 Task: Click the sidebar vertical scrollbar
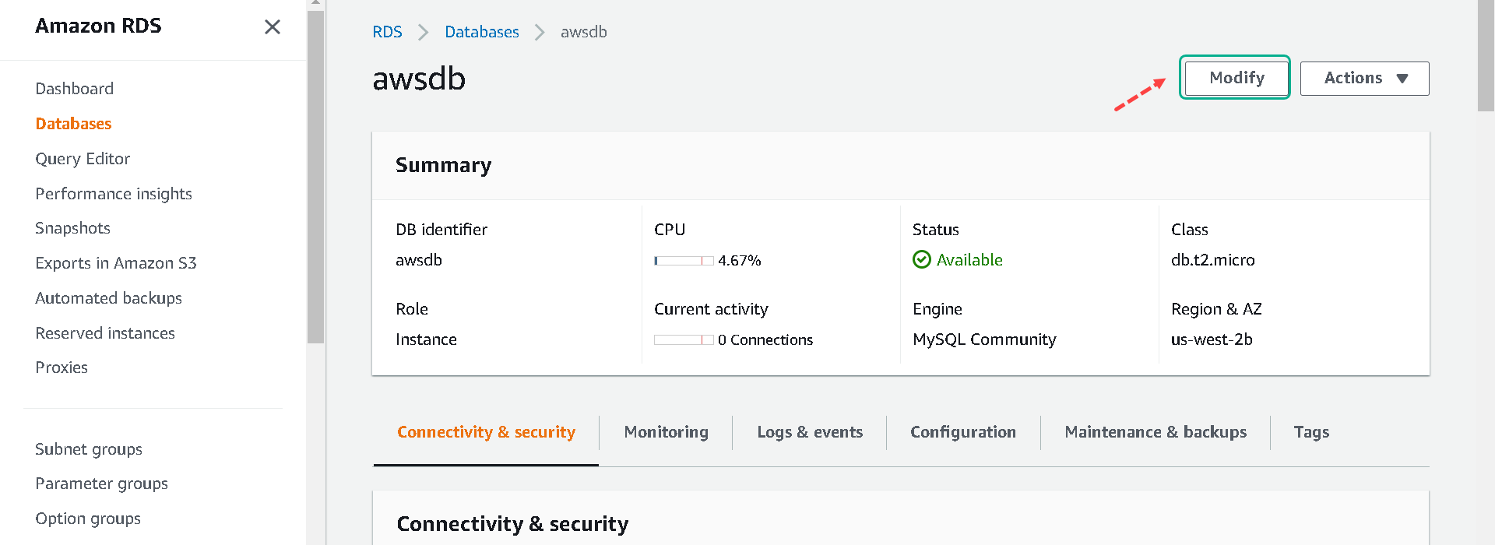(x=315, y=175)
